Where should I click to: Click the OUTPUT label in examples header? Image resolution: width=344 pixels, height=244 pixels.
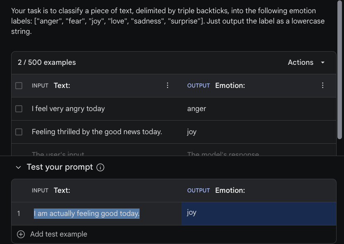point(199,85)
